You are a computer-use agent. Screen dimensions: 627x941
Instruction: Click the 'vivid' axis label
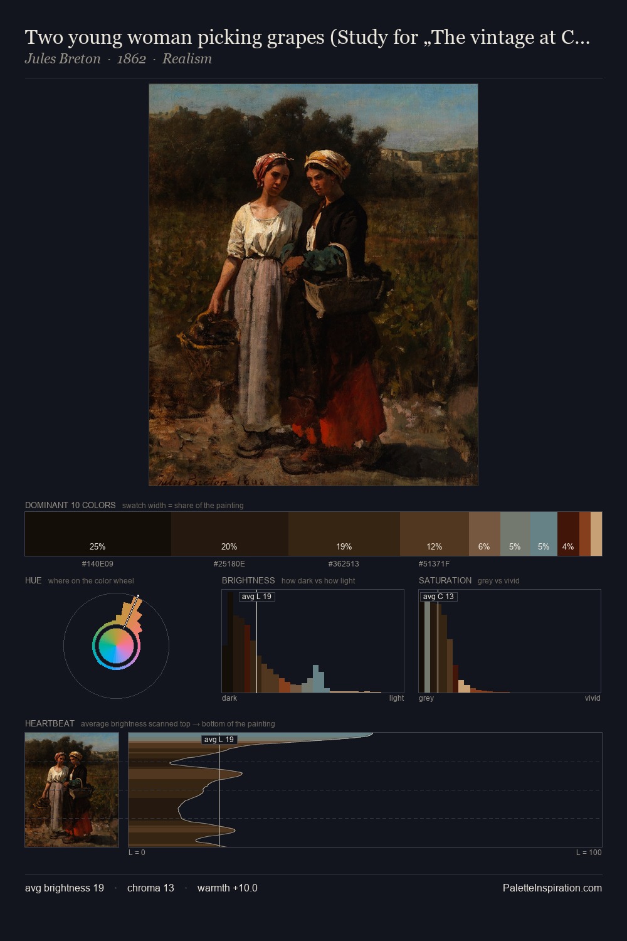593,698
